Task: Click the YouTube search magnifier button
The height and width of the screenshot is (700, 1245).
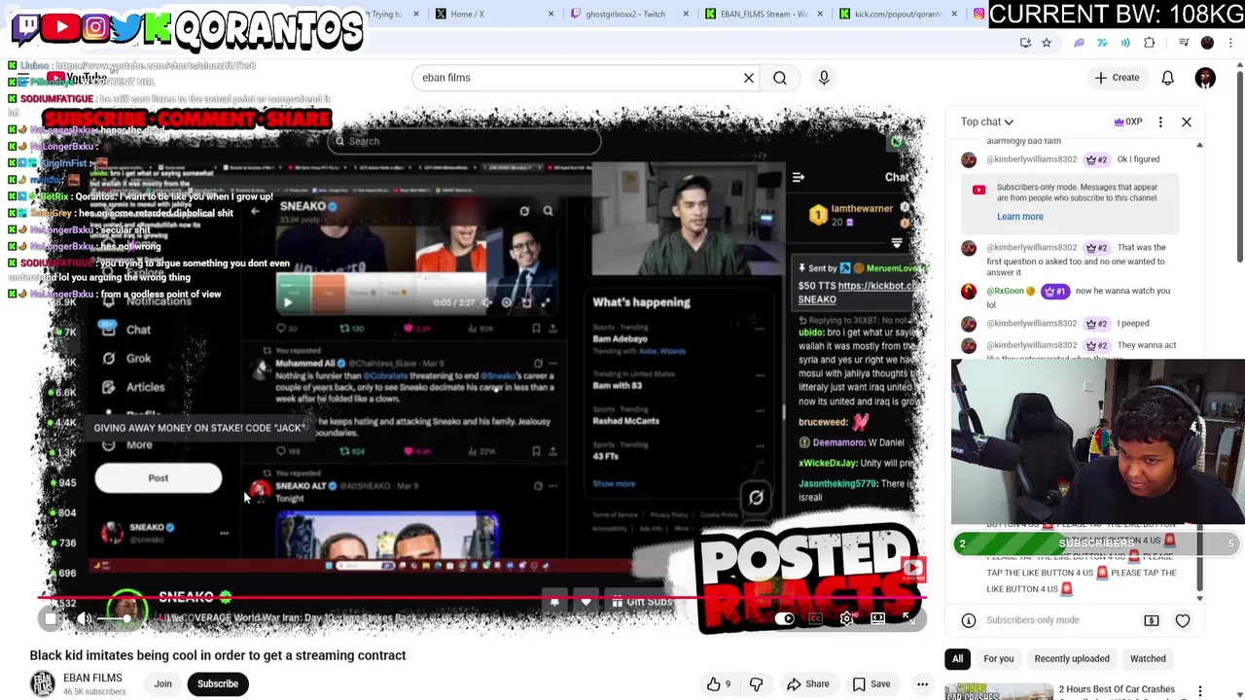Action: pyautogui.click(x=780, y=78)
